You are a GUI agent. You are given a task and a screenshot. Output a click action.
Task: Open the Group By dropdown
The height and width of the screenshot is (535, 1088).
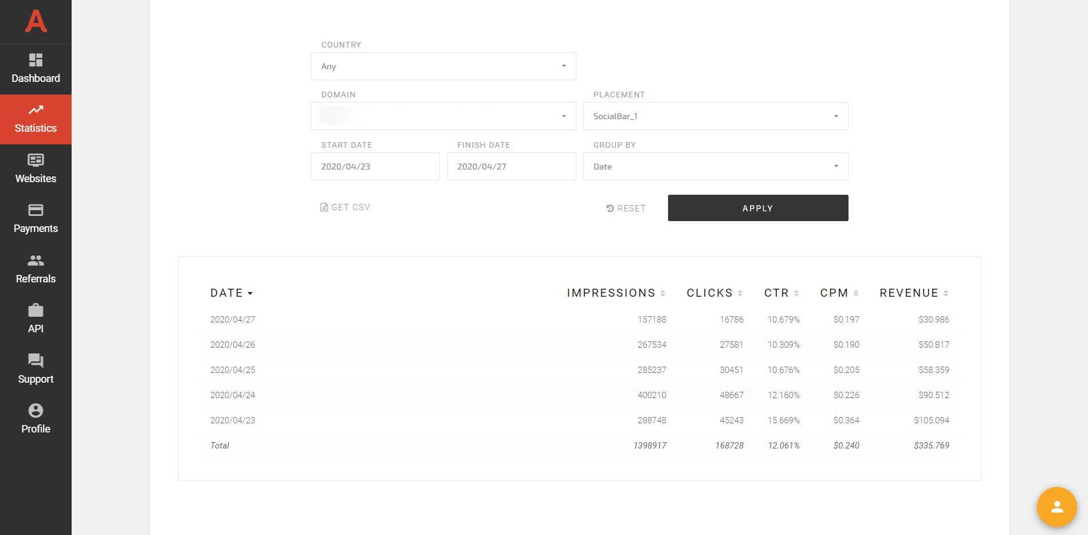[836, 166]
